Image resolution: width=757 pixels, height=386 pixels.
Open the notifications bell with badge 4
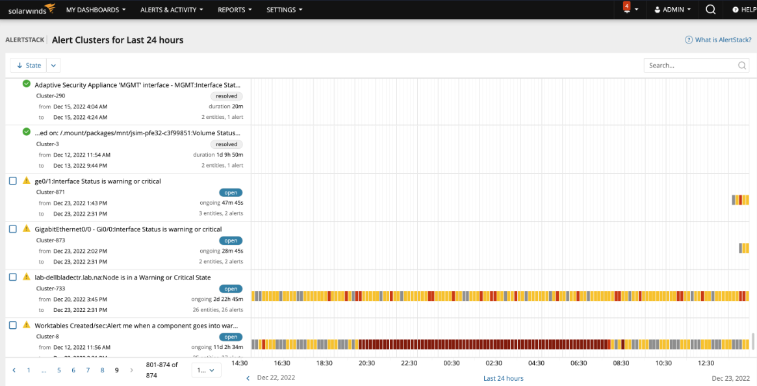(x=626, y=8)
